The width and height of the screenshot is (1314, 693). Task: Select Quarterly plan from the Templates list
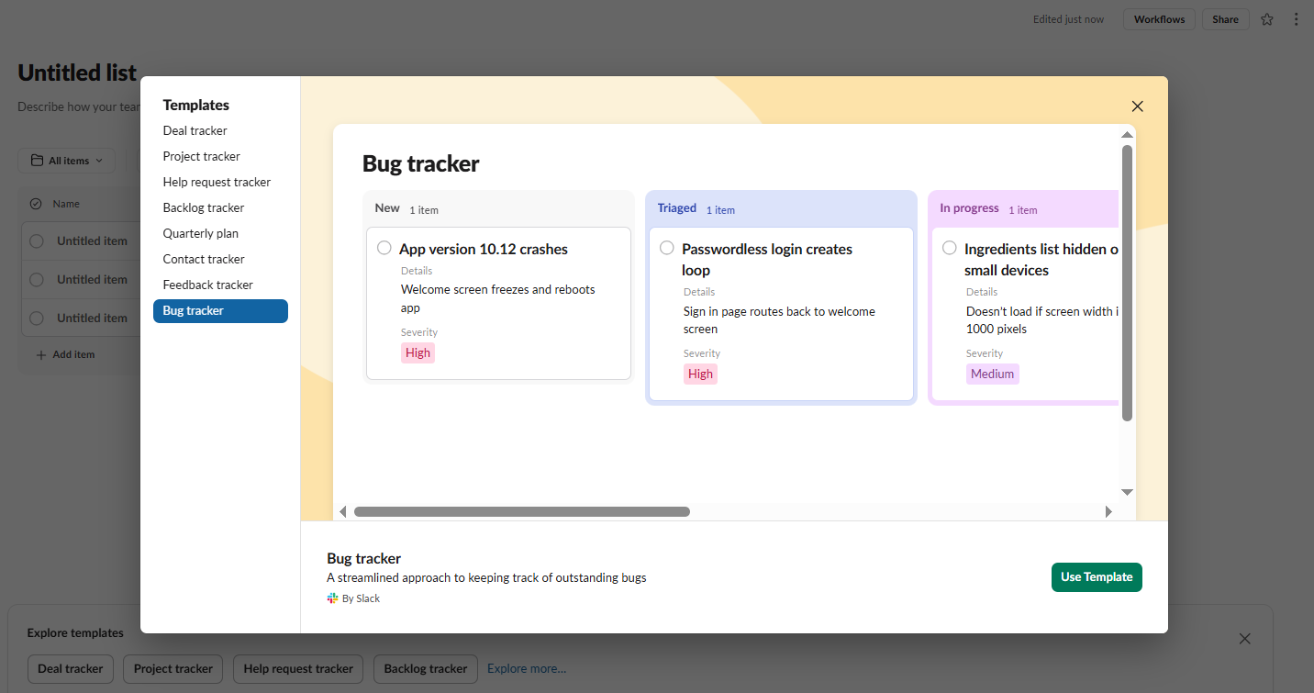point(200,233)
